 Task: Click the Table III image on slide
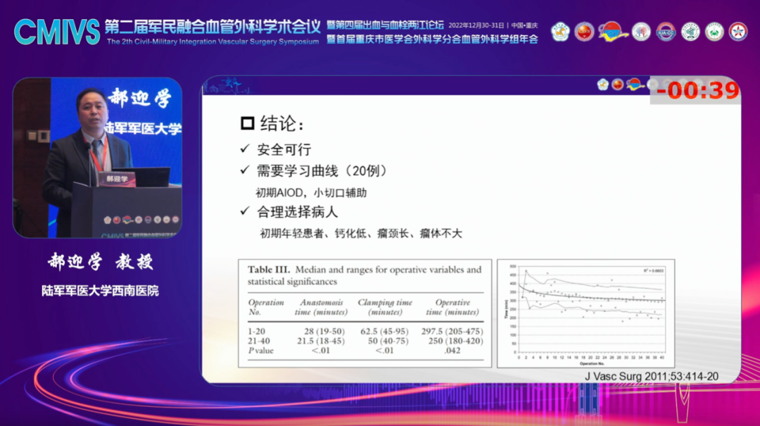(x=365, y=313)
